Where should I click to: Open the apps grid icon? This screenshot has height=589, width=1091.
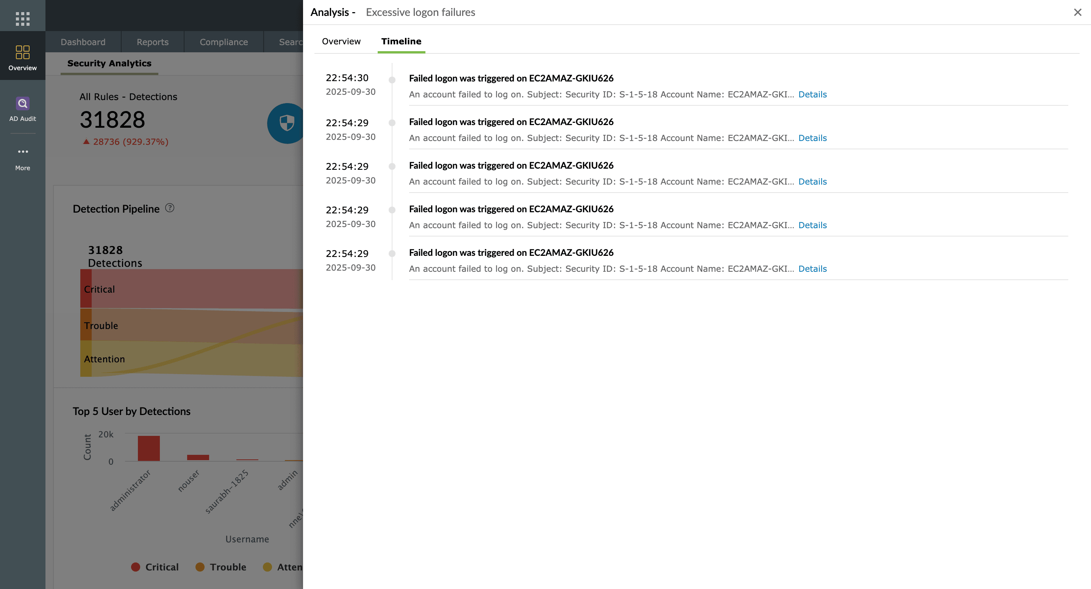[x=22, y=18]
